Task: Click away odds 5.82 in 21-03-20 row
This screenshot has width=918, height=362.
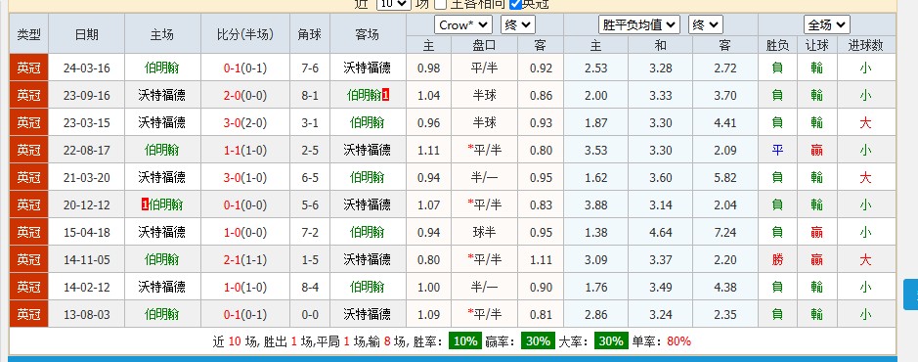Action: tap(725, 177)
